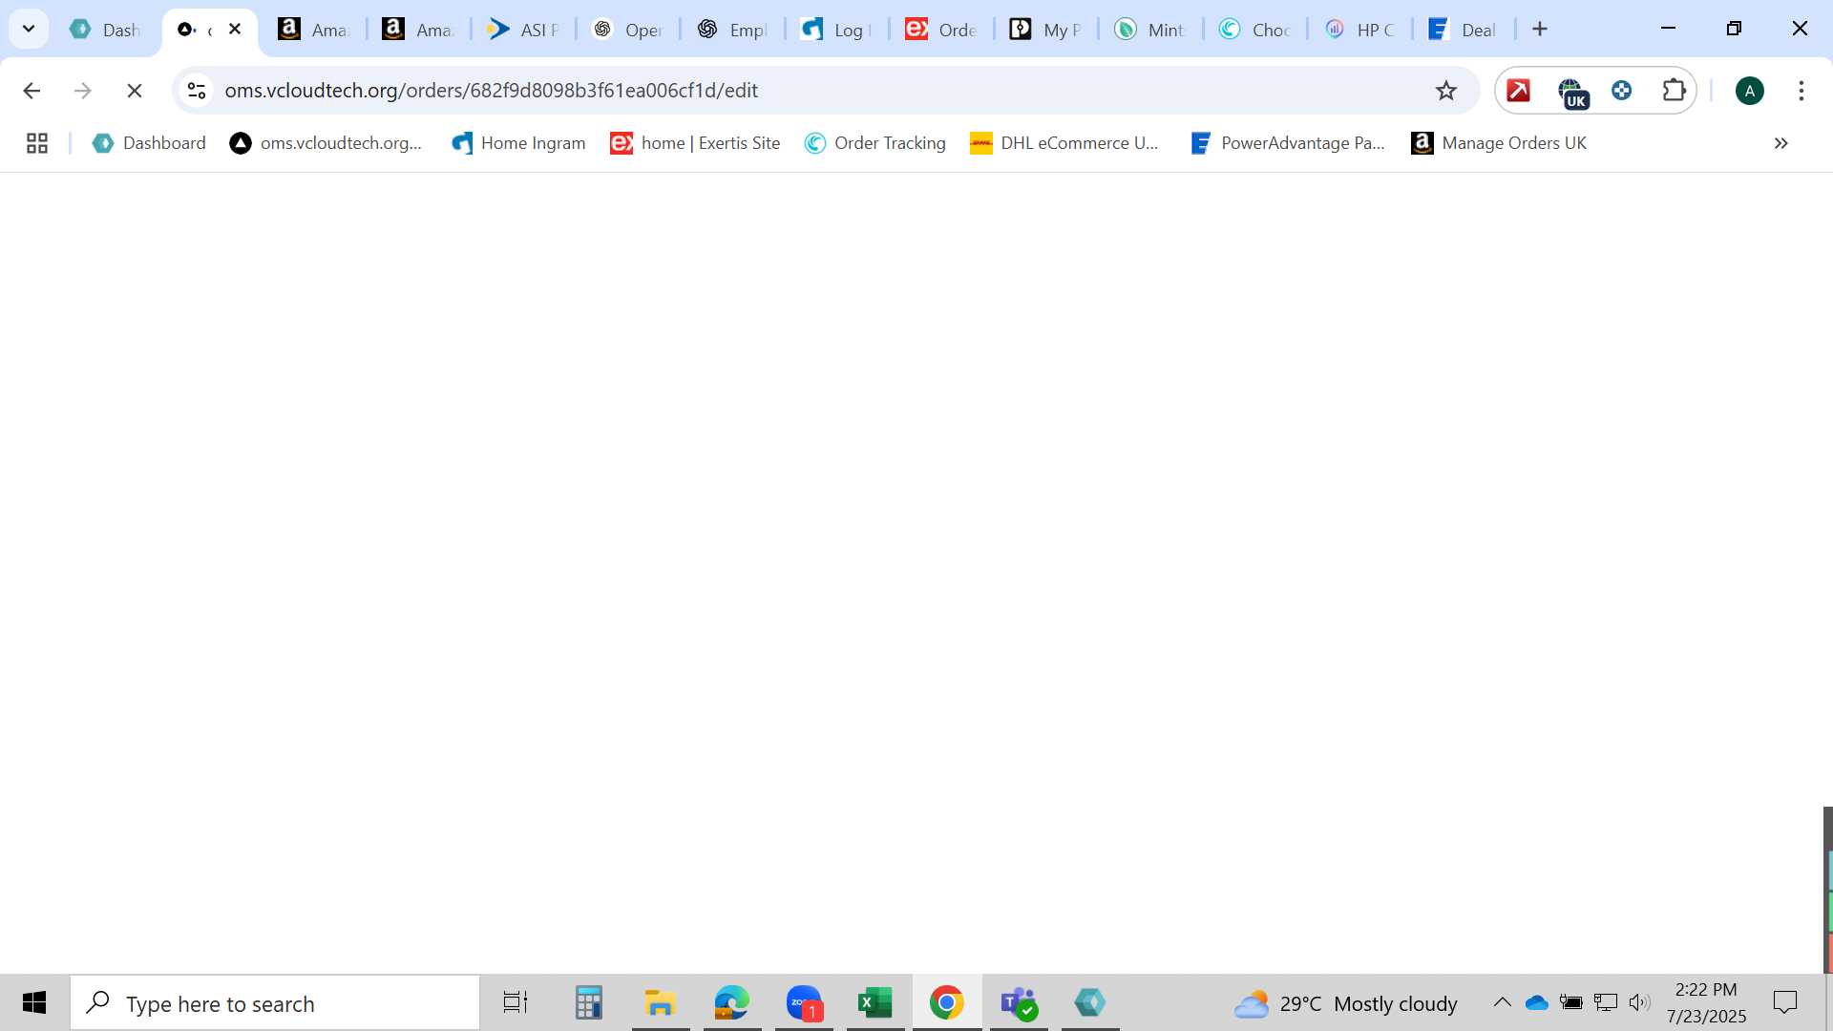The image size is (1833, 1031).
Task: Switch to the first Amazon tab
Action: 313,30
